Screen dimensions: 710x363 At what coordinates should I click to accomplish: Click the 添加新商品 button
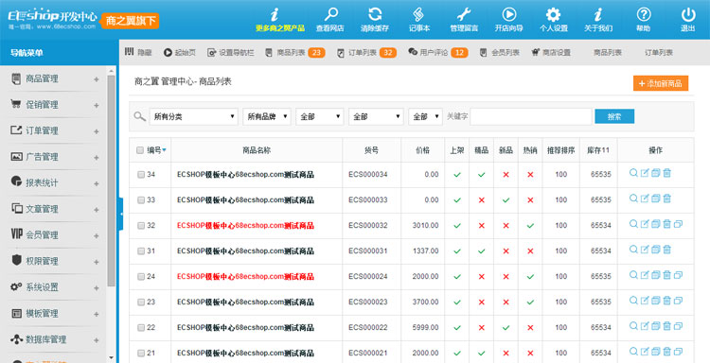point(661,83)
